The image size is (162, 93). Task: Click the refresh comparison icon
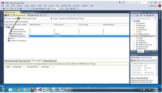point(8,15)
